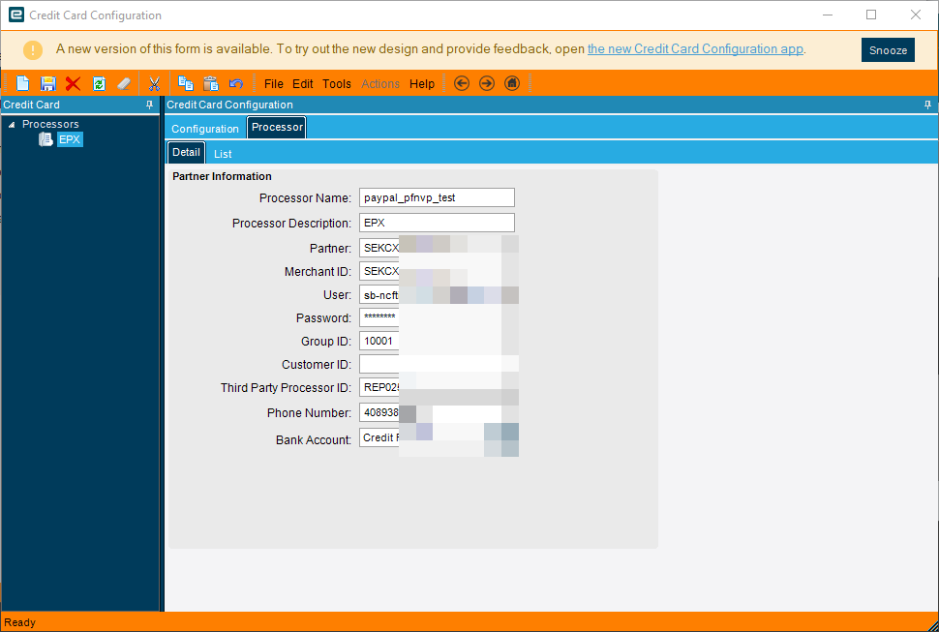Click the Group ID input field
939x632 pixels.
pos(437,341)
